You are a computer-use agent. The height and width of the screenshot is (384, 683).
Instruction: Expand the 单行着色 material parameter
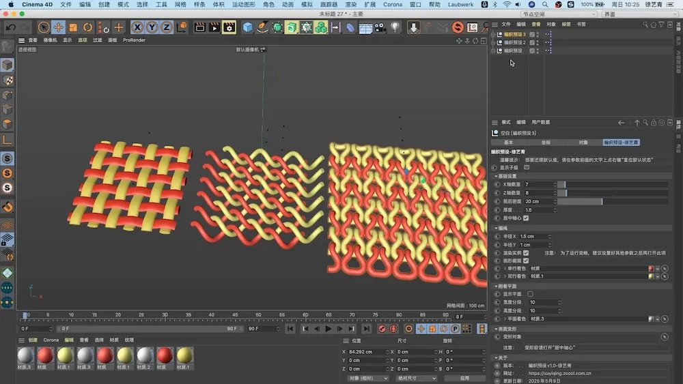point(506,268)
